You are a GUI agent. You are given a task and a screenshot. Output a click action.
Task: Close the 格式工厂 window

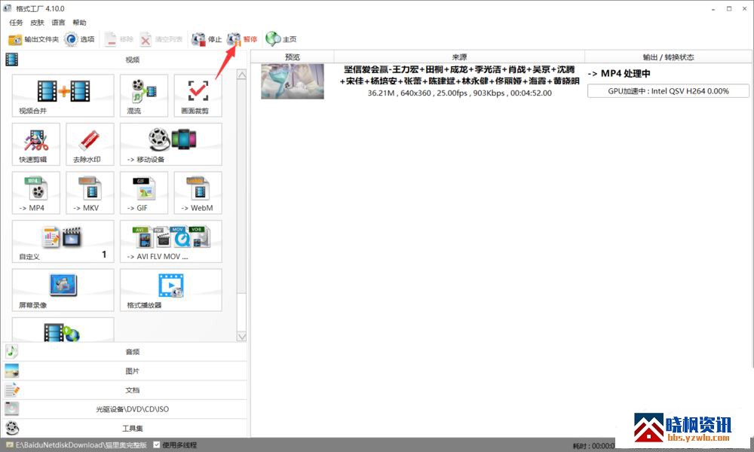[x=744, y=8]
